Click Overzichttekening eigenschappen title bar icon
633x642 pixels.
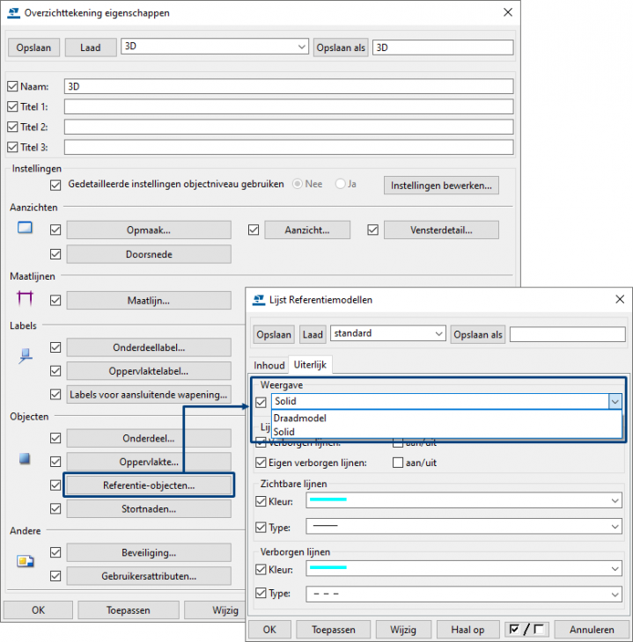coord(13,13)
